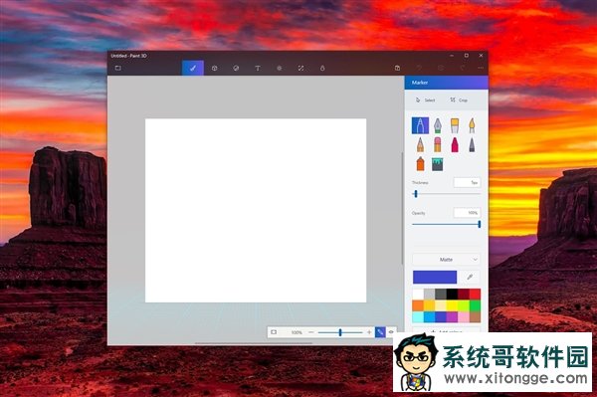Pick the light cyan color swatch
The height and width of the screenshot is (397, 597).
pos(418,317)
